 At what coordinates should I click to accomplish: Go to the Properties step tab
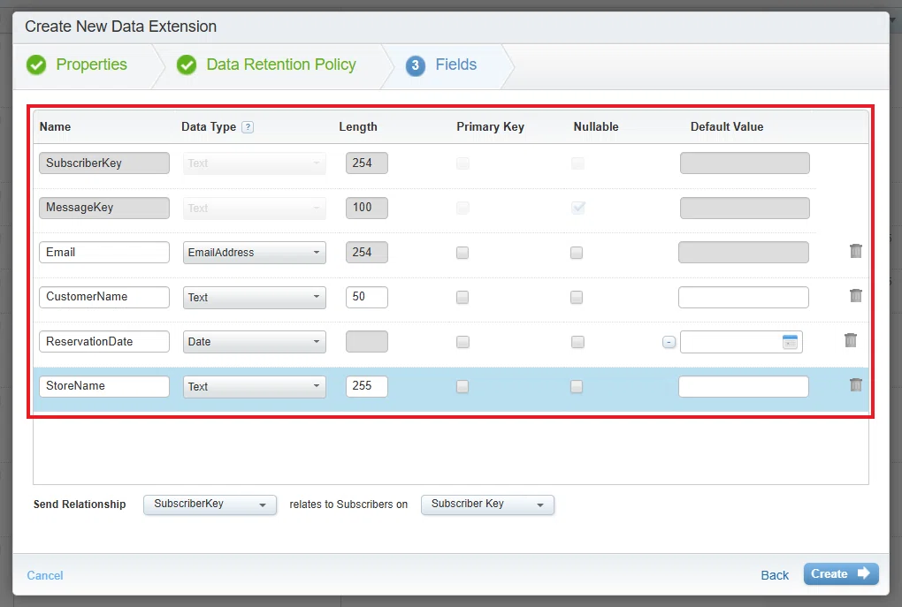pos(91,64)
